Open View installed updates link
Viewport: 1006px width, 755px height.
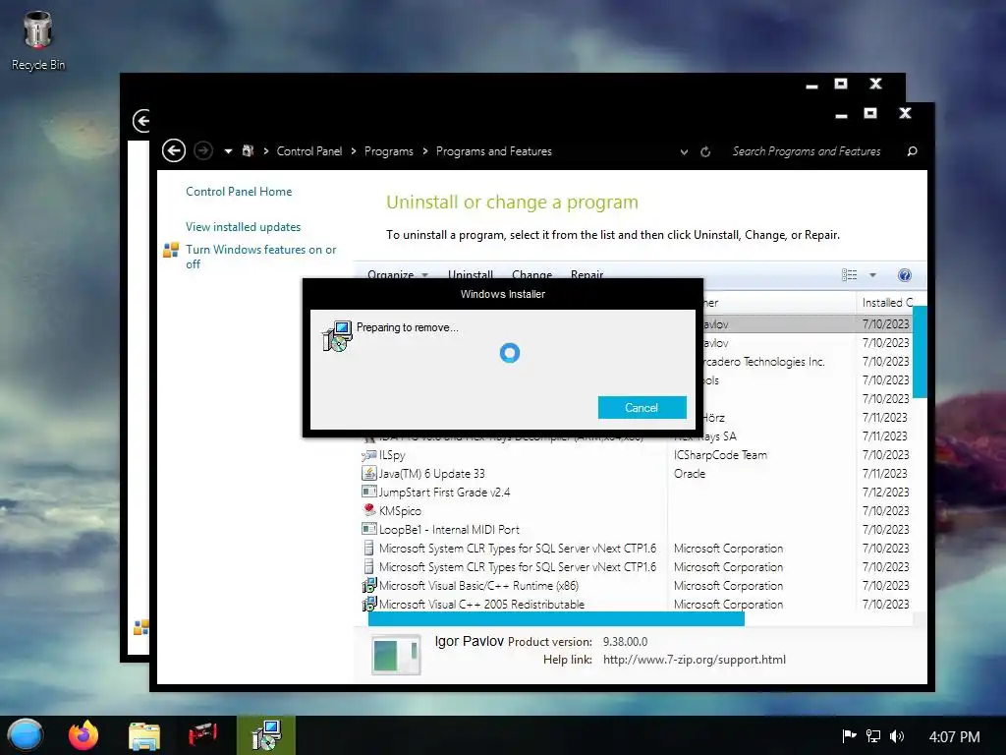244,227
